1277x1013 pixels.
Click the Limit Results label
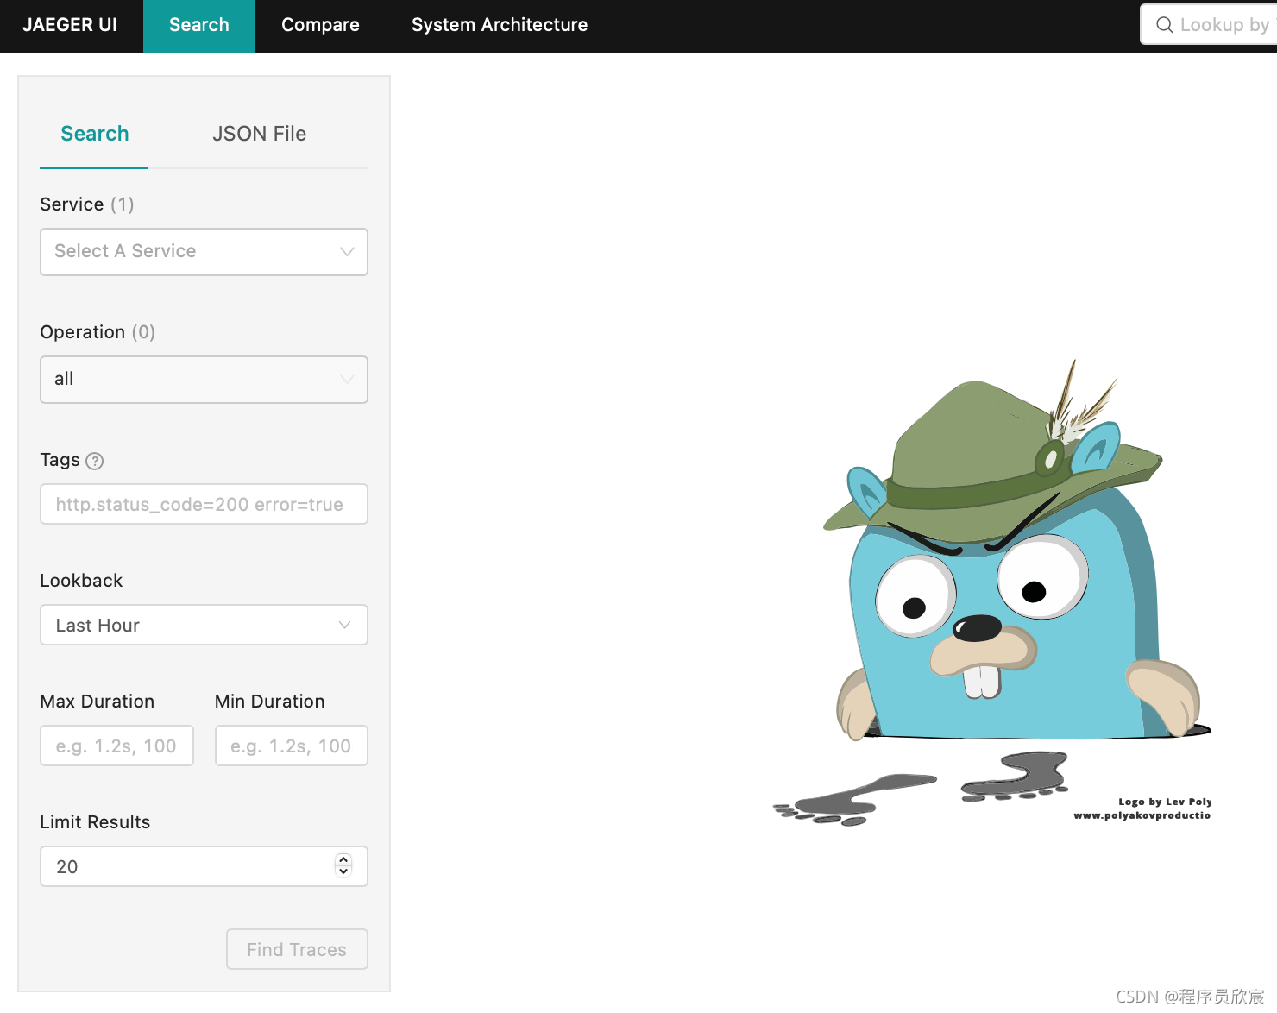coord(95,822)
